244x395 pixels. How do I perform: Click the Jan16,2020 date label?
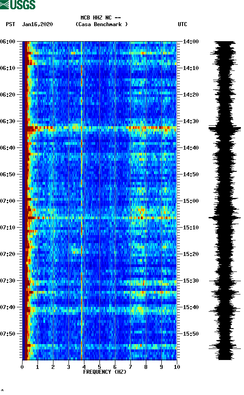pyautogui.click(x=37, y=24)
